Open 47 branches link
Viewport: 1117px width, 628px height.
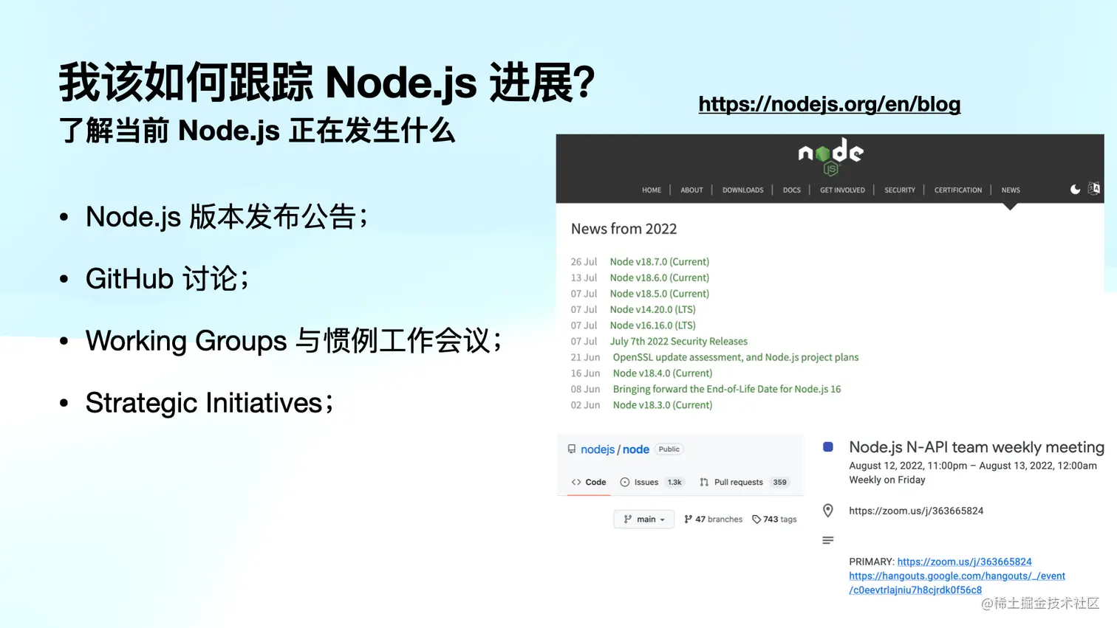point(713,520)
